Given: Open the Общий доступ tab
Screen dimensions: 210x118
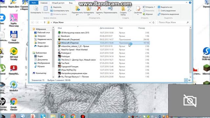Looking at the screenshot, I should pyautogui.click(x=58, y=3).
